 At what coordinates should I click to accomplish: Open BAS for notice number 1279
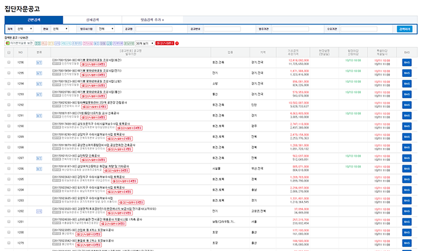coord(407,243)
